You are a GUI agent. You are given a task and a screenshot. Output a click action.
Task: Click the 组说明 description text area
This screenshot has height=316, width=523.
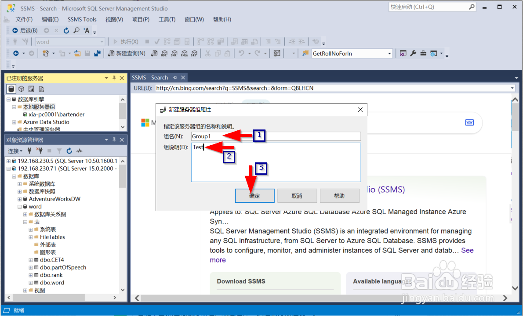(276, 162)
